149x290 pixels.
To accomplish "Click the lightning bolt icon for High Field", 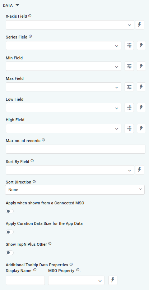I will [x=141, y=128].
